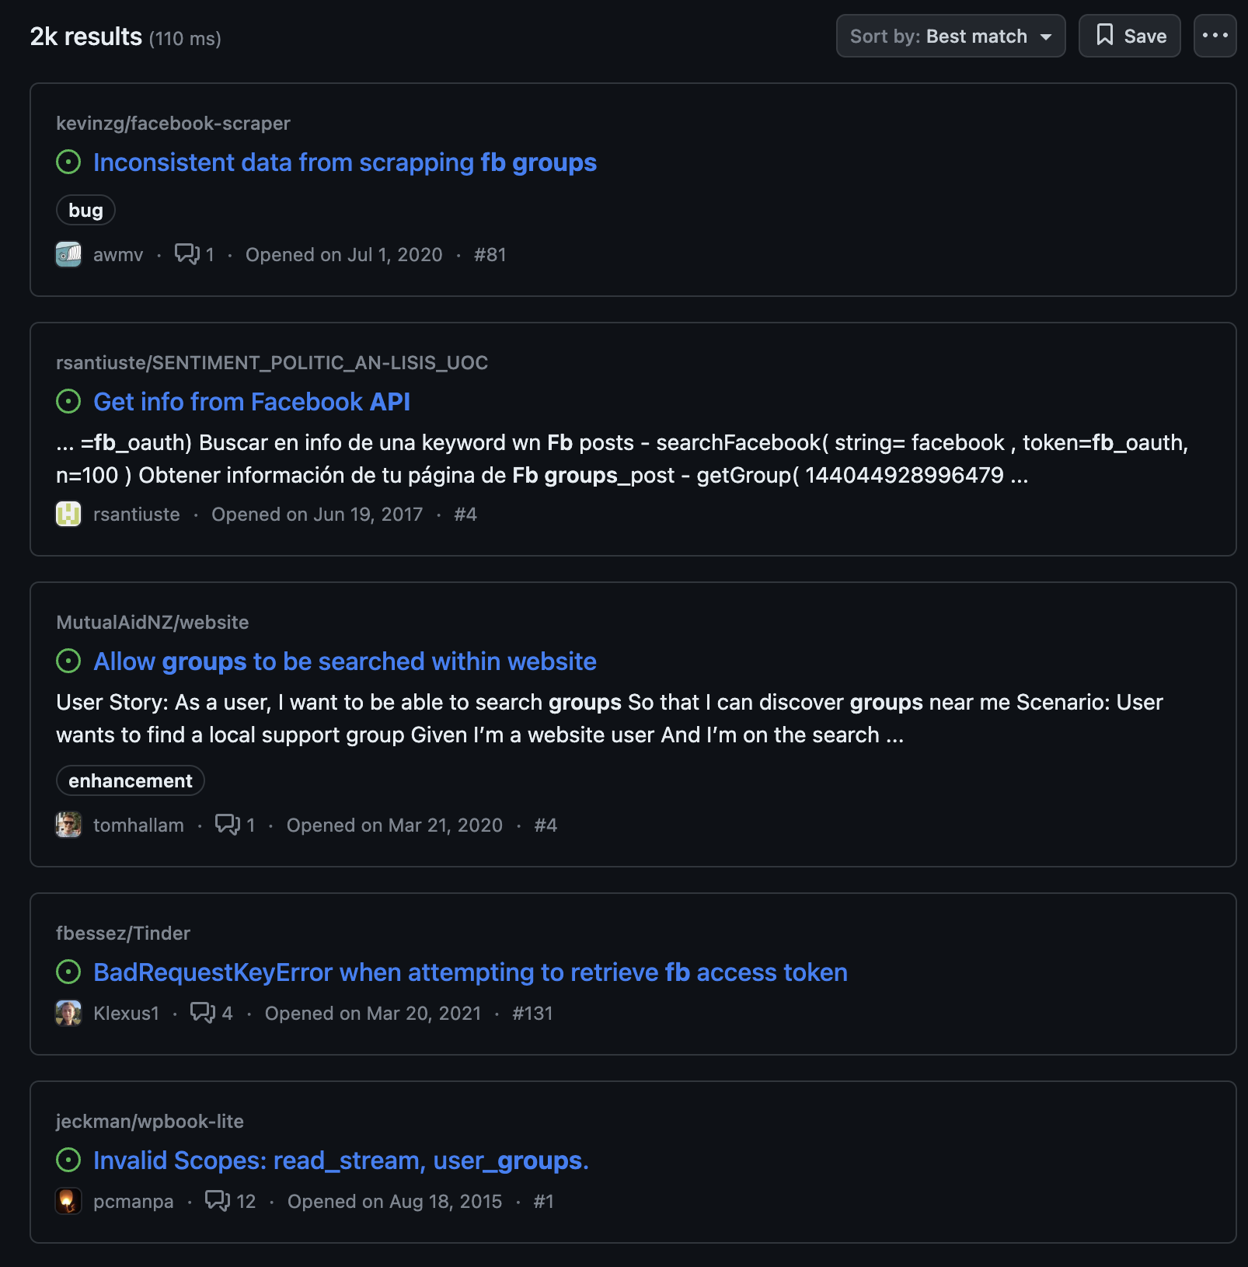Click awmv's avatar image
This screenshot has height=1267, width=1248.
68,255
